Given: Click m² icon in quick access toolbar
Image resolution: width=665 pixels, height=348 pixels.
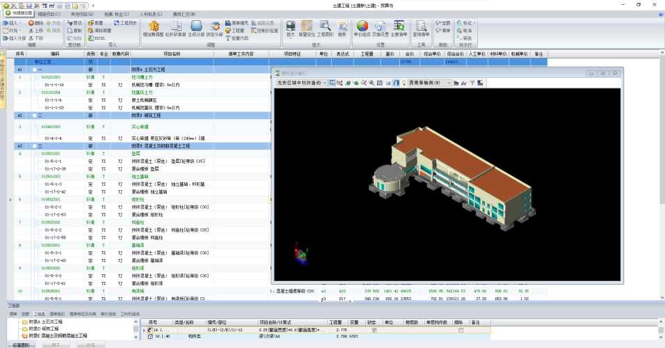Looking at the screenshot, I should 51,6.
